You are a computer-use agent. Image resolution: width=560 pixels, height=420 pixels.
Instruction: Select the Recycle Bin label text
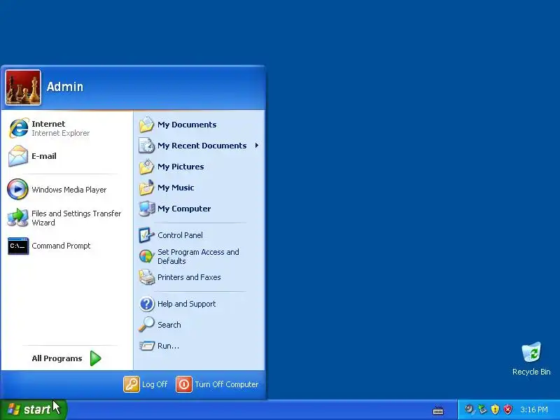click(531, 372)
